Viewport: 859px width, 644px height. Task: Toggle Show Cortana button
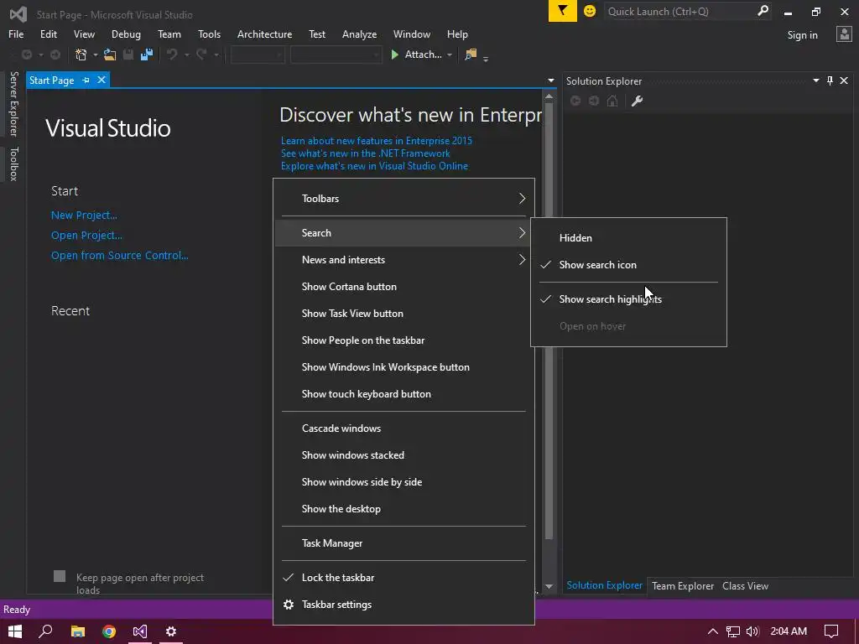coord(403,287)
